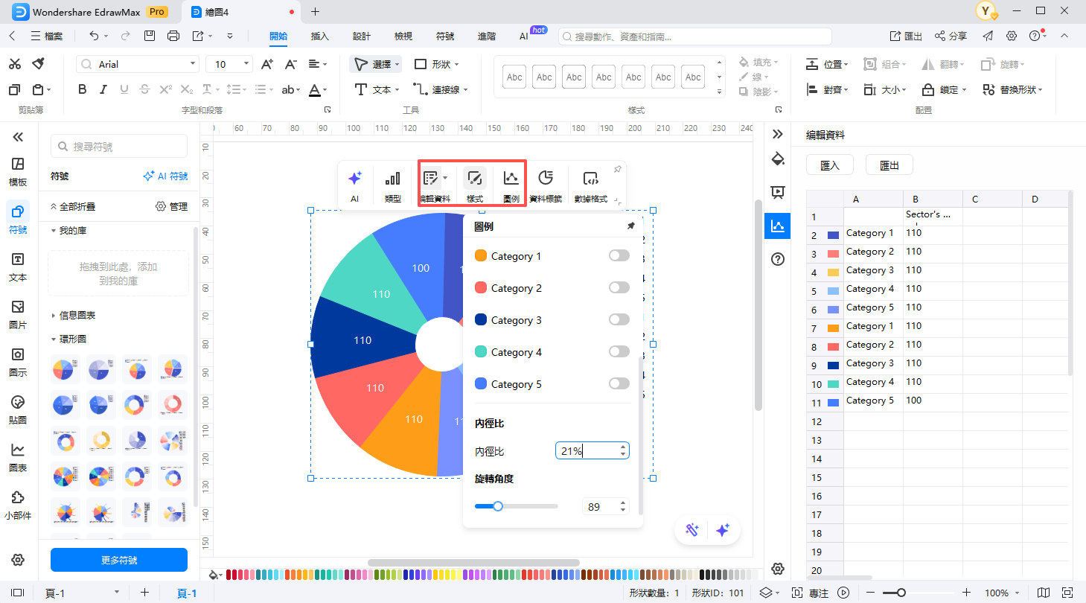Click the 更多符號 more symbols button

[x=118, y=560]
